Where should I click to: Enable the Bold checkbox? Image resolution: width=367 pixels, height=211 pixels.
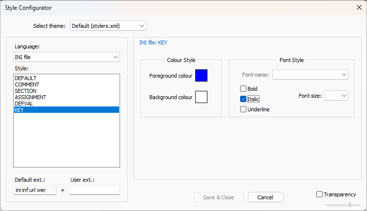pos(243,89)
